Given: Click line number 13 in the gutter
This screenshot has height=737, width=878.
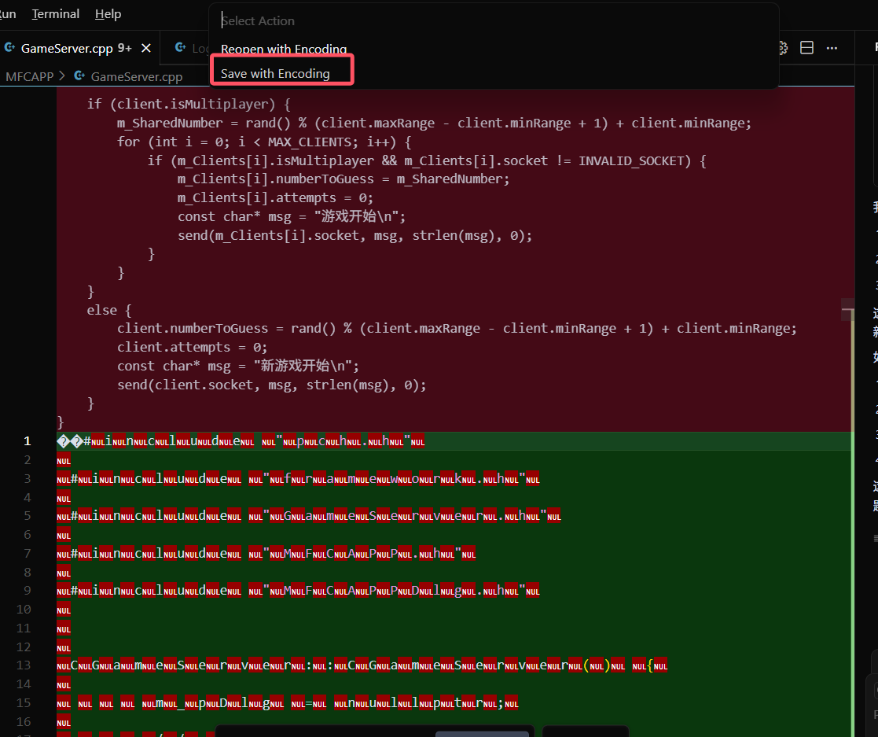Looking at the screenshot, I should pos(24,665).
